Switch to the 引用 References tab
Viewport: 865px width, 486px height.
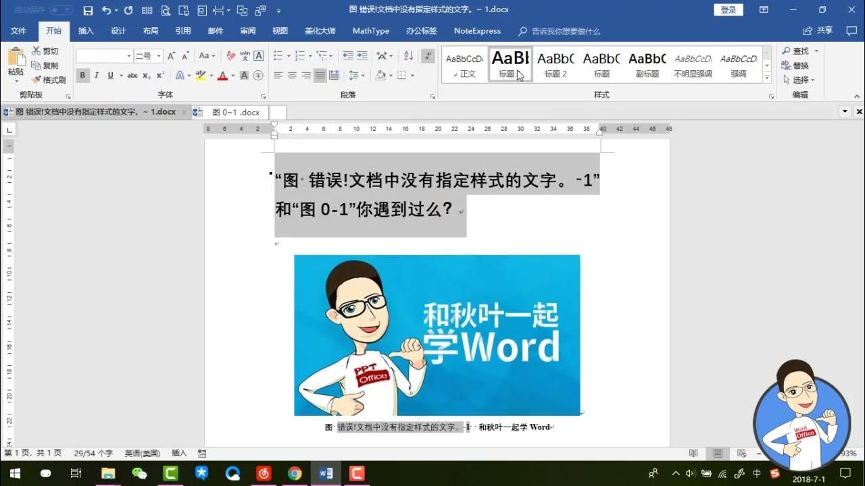[x=183, y=31]
